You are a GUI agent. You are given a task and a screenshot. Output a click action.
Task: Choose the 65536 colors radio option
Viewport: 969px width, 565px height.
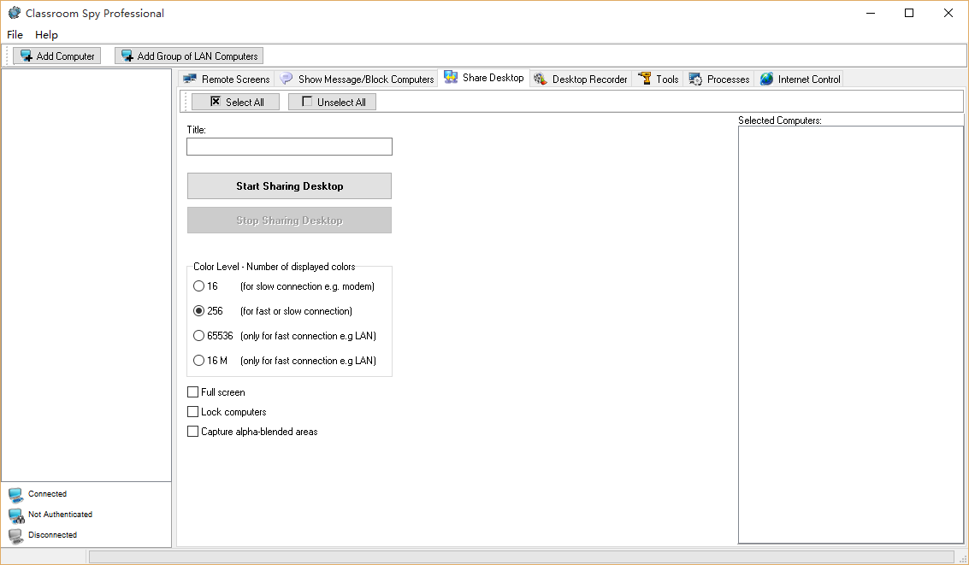[198, 335]
